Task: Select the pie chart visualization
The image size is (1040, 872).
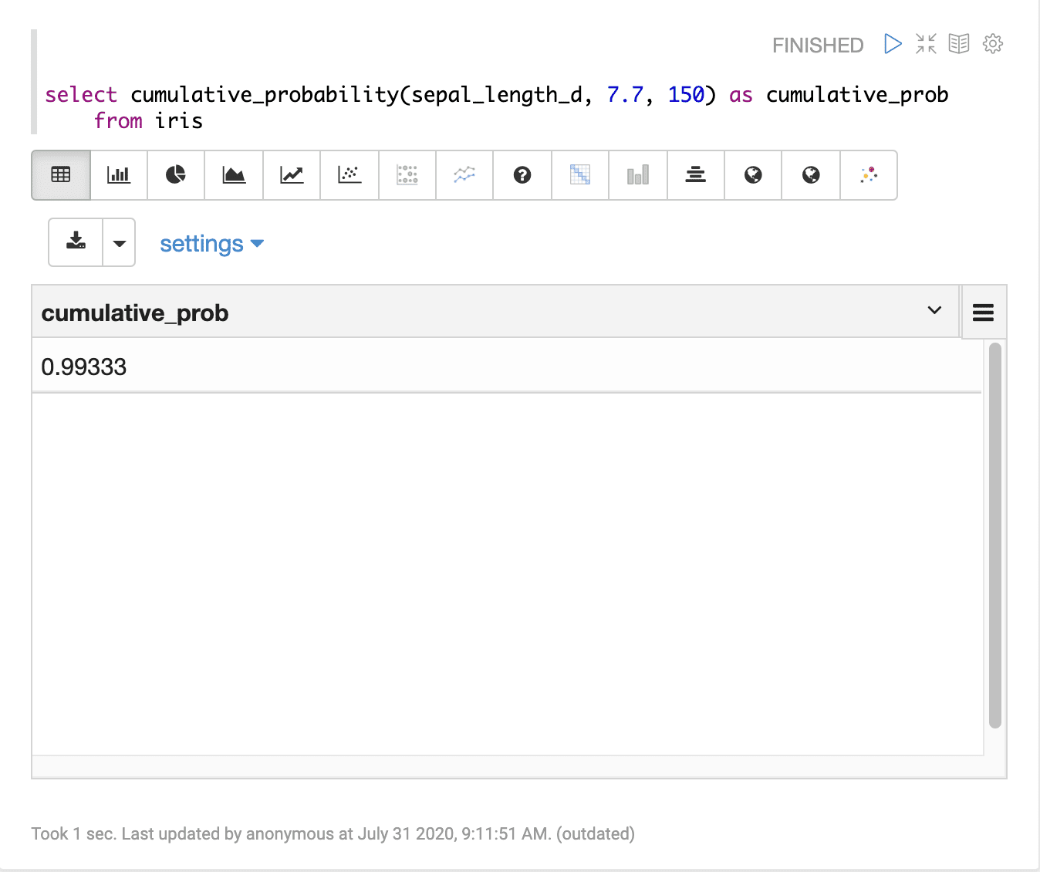Action: pos(176,175)
